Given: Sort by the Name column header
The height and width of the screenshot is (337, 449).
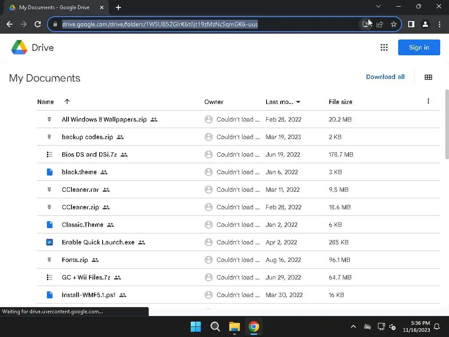Looking at the screenshot, I should [x=46, y=102].
